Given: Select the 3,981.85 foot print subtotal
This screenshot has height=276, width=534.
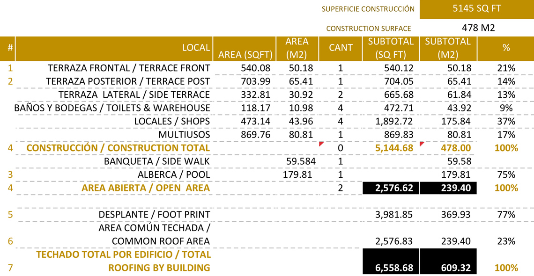Looking at the screenshot, I should coord(394,215).
